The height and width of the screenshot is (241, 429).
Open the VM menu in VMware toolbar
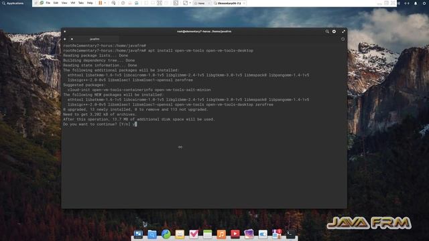pyautogui.click(x=73, y=3)
